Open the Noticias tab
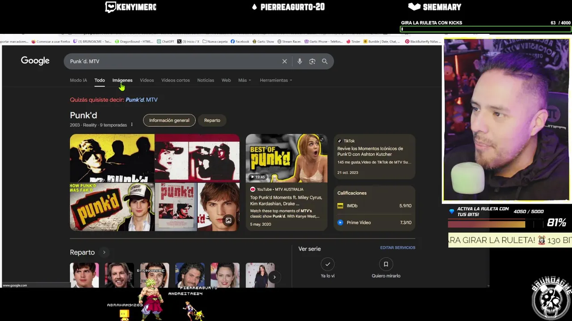The width and height of the screenshot is (572, 321). tap(206, 80)
